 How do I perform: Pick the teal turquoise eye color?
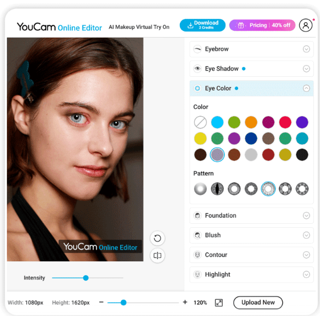302,138
